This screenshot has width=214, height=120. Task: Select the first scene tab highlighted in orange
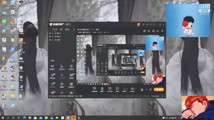click(55, 29)
